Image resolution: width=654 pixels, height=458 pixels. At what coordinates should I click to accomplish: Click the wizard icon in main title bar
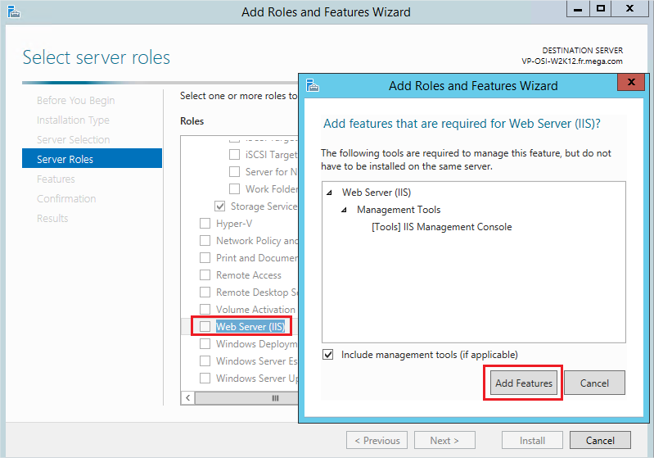(x=11, y=11)
